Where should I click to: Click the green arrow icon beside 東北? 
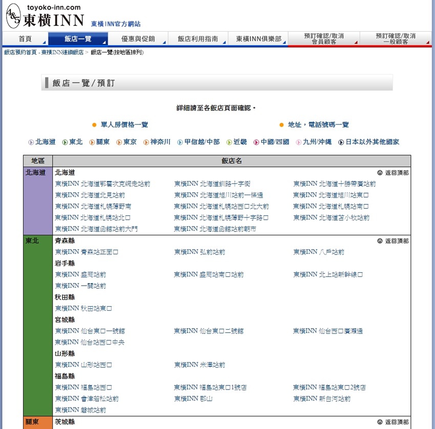pyautogui.click(x=65, y=142)
